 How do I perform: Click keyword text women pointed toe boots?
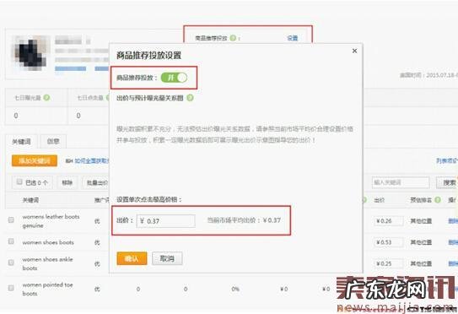47,289
